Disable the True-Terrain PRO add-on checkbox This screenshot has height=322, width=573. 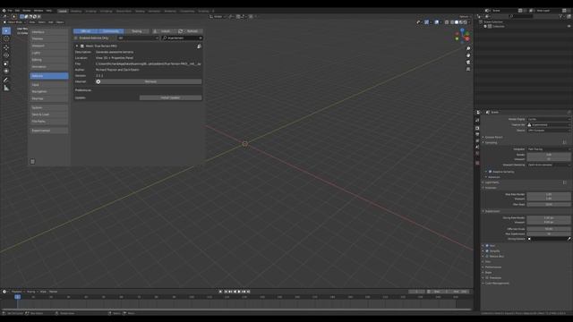click(82, 47)
